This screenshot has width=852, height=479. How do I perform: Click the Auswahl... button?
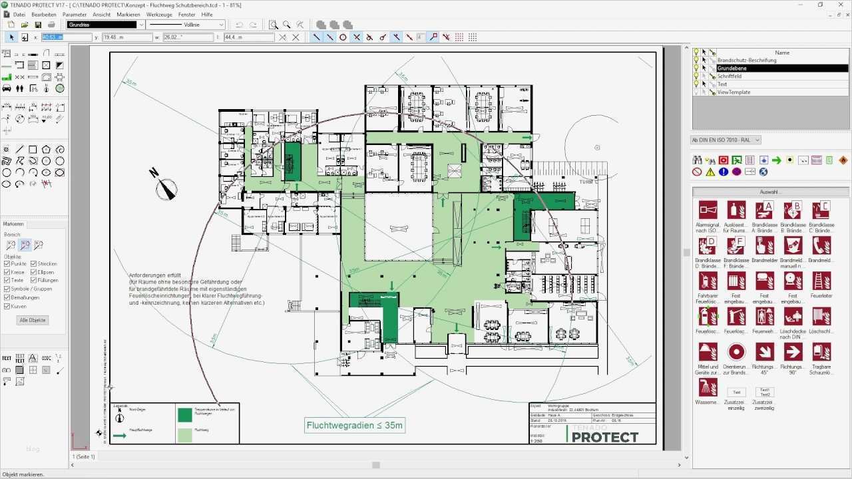pyautogui.click(x=770, y=192)
